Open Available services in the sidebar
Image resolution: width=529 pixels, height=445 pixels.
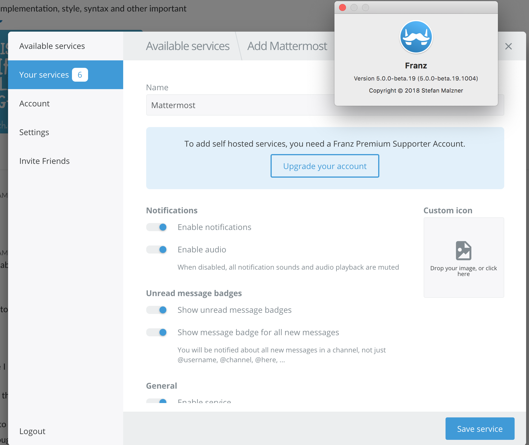tap(66, 46)
